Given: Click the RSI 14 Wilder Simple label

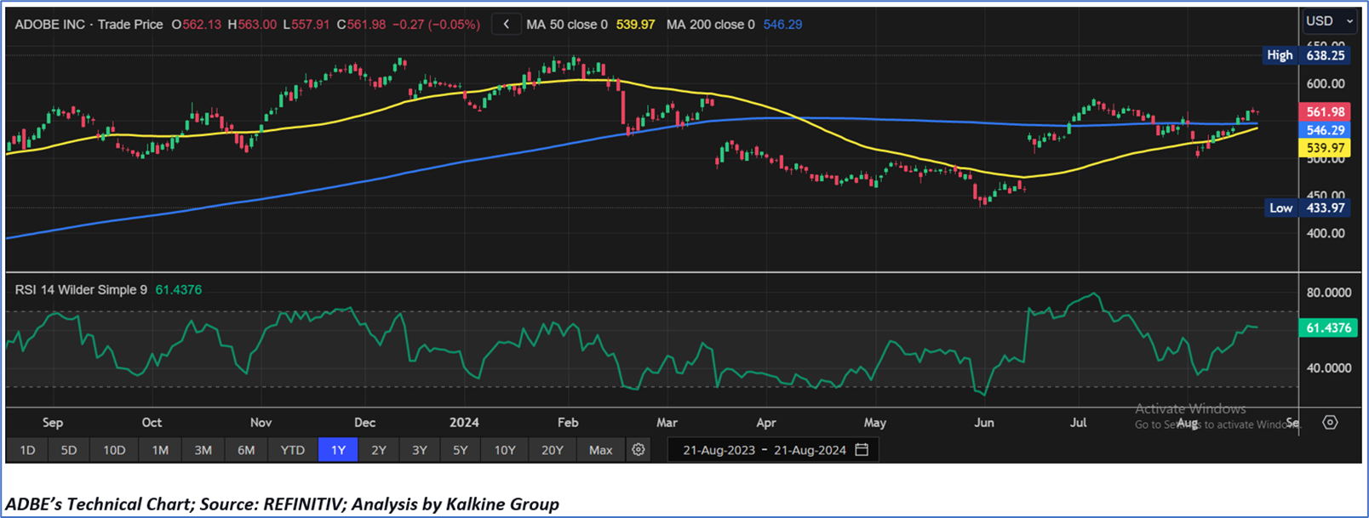Looking at the screenshot, I should [81, 290].
